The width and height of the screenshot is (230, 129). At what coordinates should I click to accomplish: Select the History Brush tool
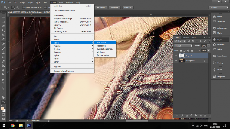tap(3, 57)
